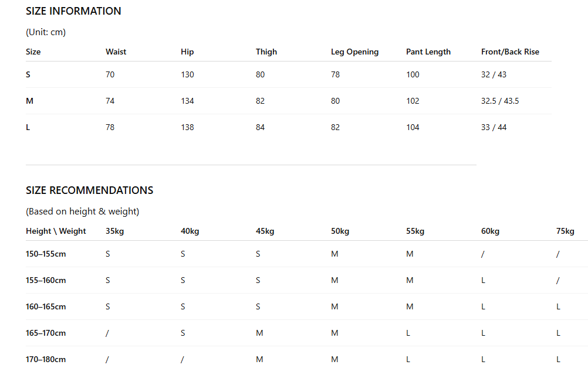Click the SIZE RECOMMENDATIONS heading
The image size is (588, 392).
tap(90, 190)
